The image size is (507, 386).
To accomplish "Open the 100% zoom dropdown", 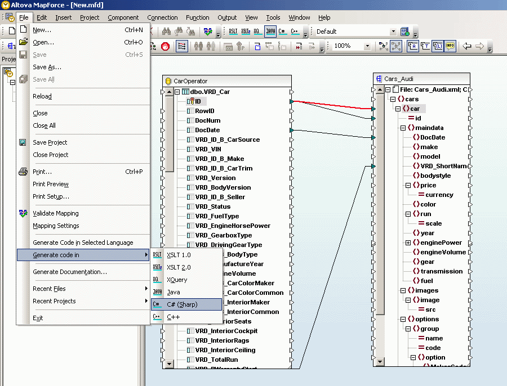I will (x=367, y=46).
